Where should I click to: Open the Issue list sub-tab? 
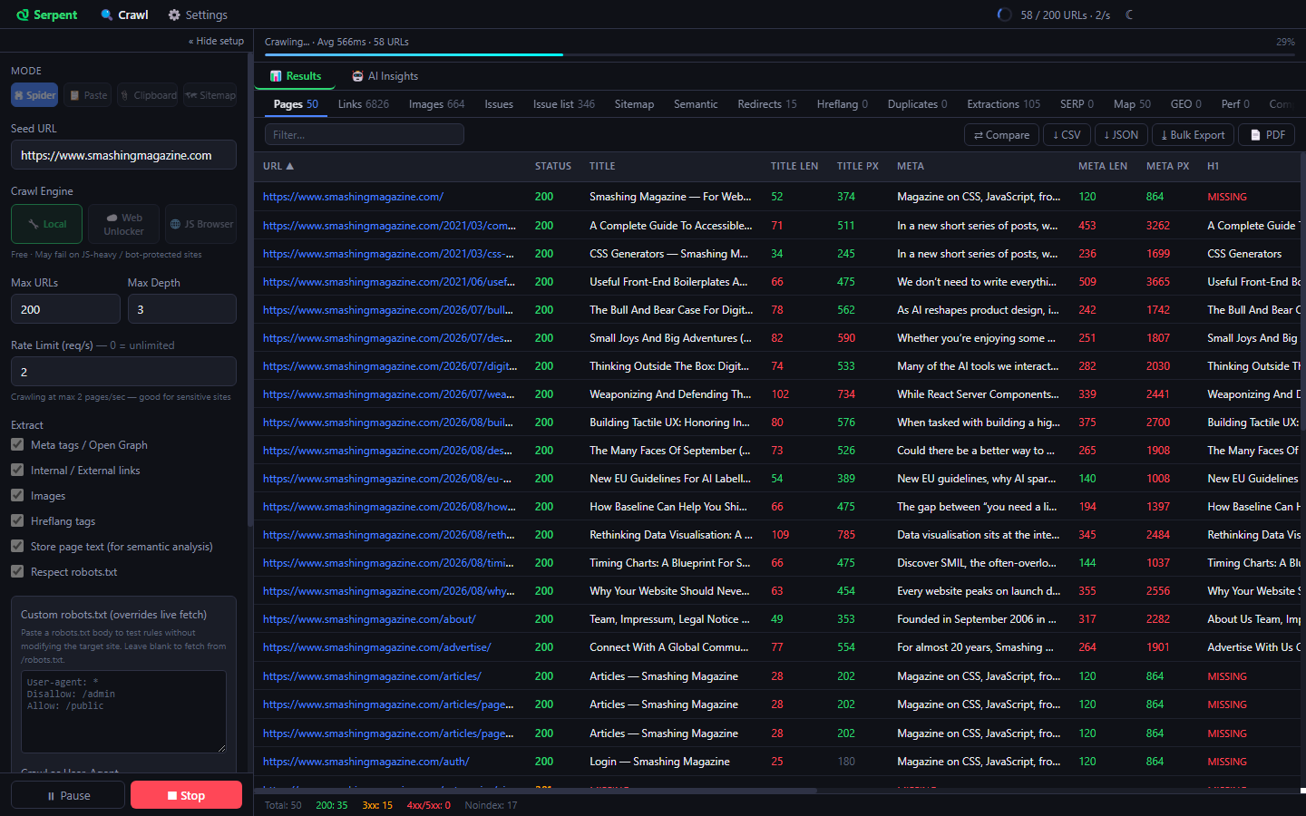pos(563,104)
